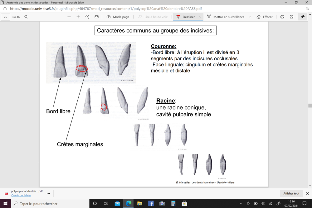
Task: Open the downloaded PDF's ellipsis menu
Action: 48,193
